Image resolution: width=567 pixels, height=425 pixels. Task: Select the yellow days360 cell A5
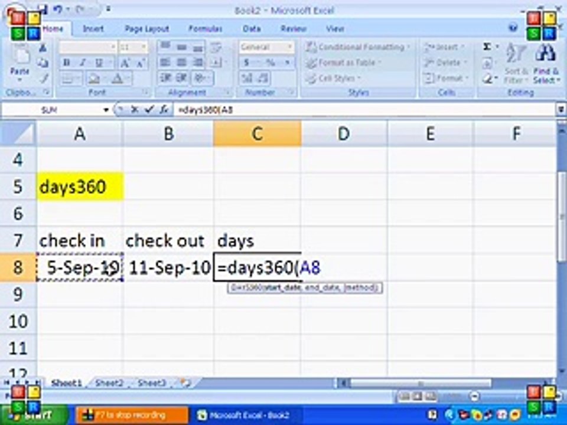[x=80, y=187]
